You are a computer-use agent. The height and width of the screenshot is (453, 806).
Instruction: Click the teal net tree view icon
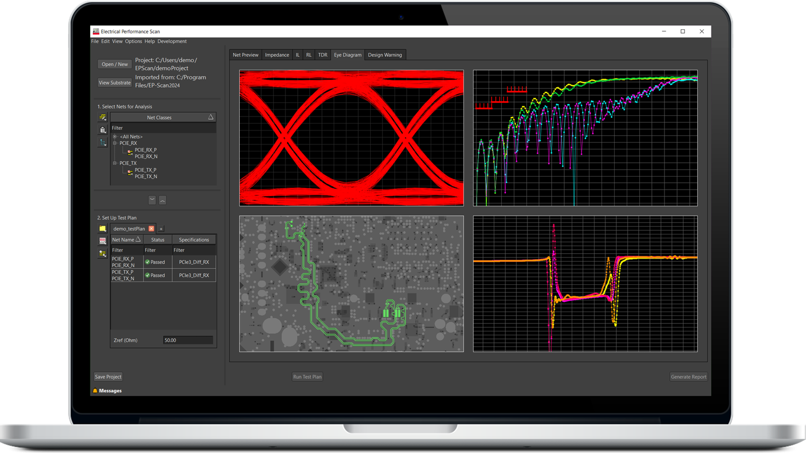(x=103, y=142)
